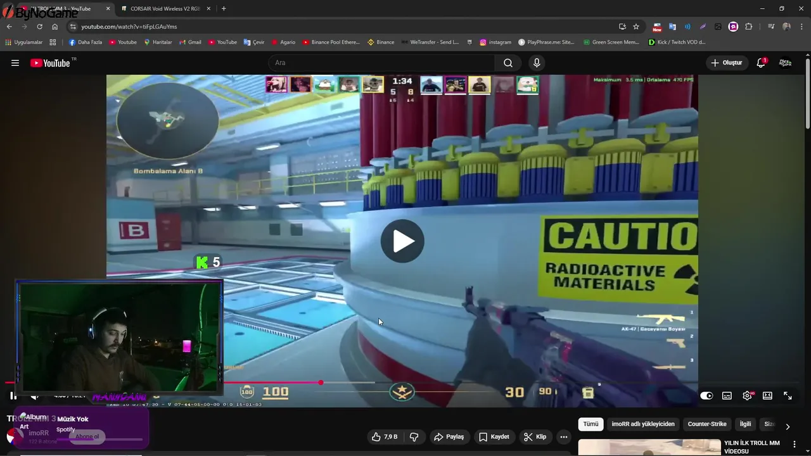Click the Paylaş share button
Viewport: 811px width, 456px height.
point(449,436)
